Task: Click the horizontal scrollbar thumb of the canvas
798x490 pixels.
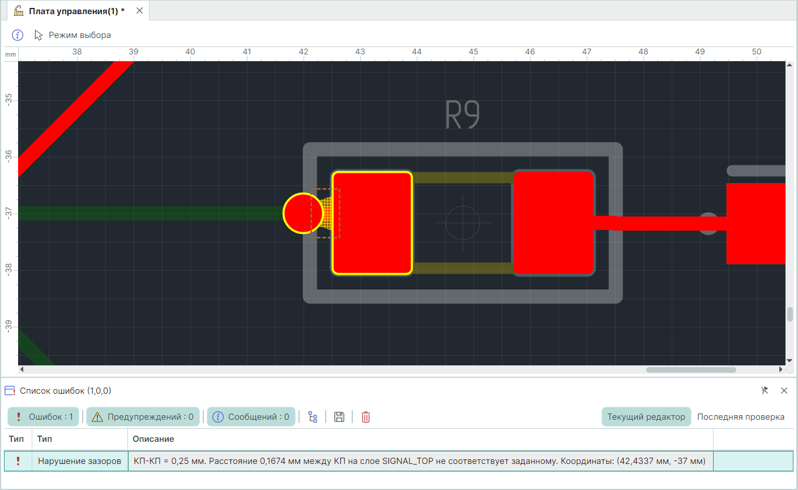Action: coord(691,370)
